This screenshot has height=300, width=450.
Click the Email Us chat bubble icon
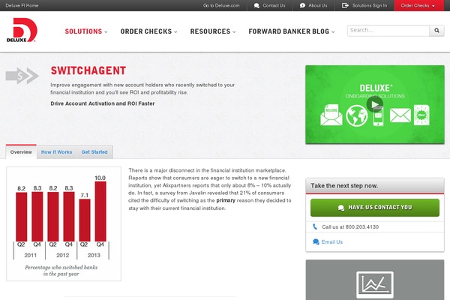coord(316,241)
